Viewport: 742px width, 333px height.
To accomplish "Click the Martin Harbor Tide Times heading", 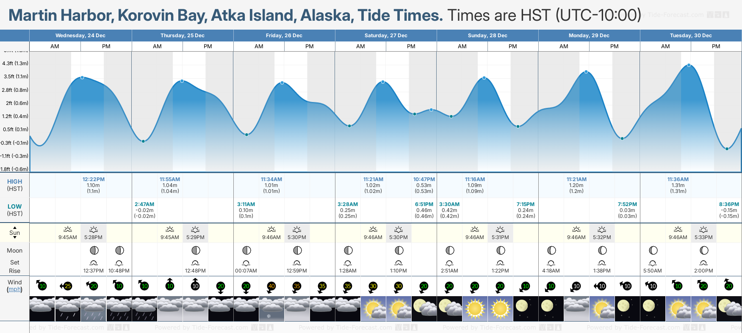I will [225, 15].
